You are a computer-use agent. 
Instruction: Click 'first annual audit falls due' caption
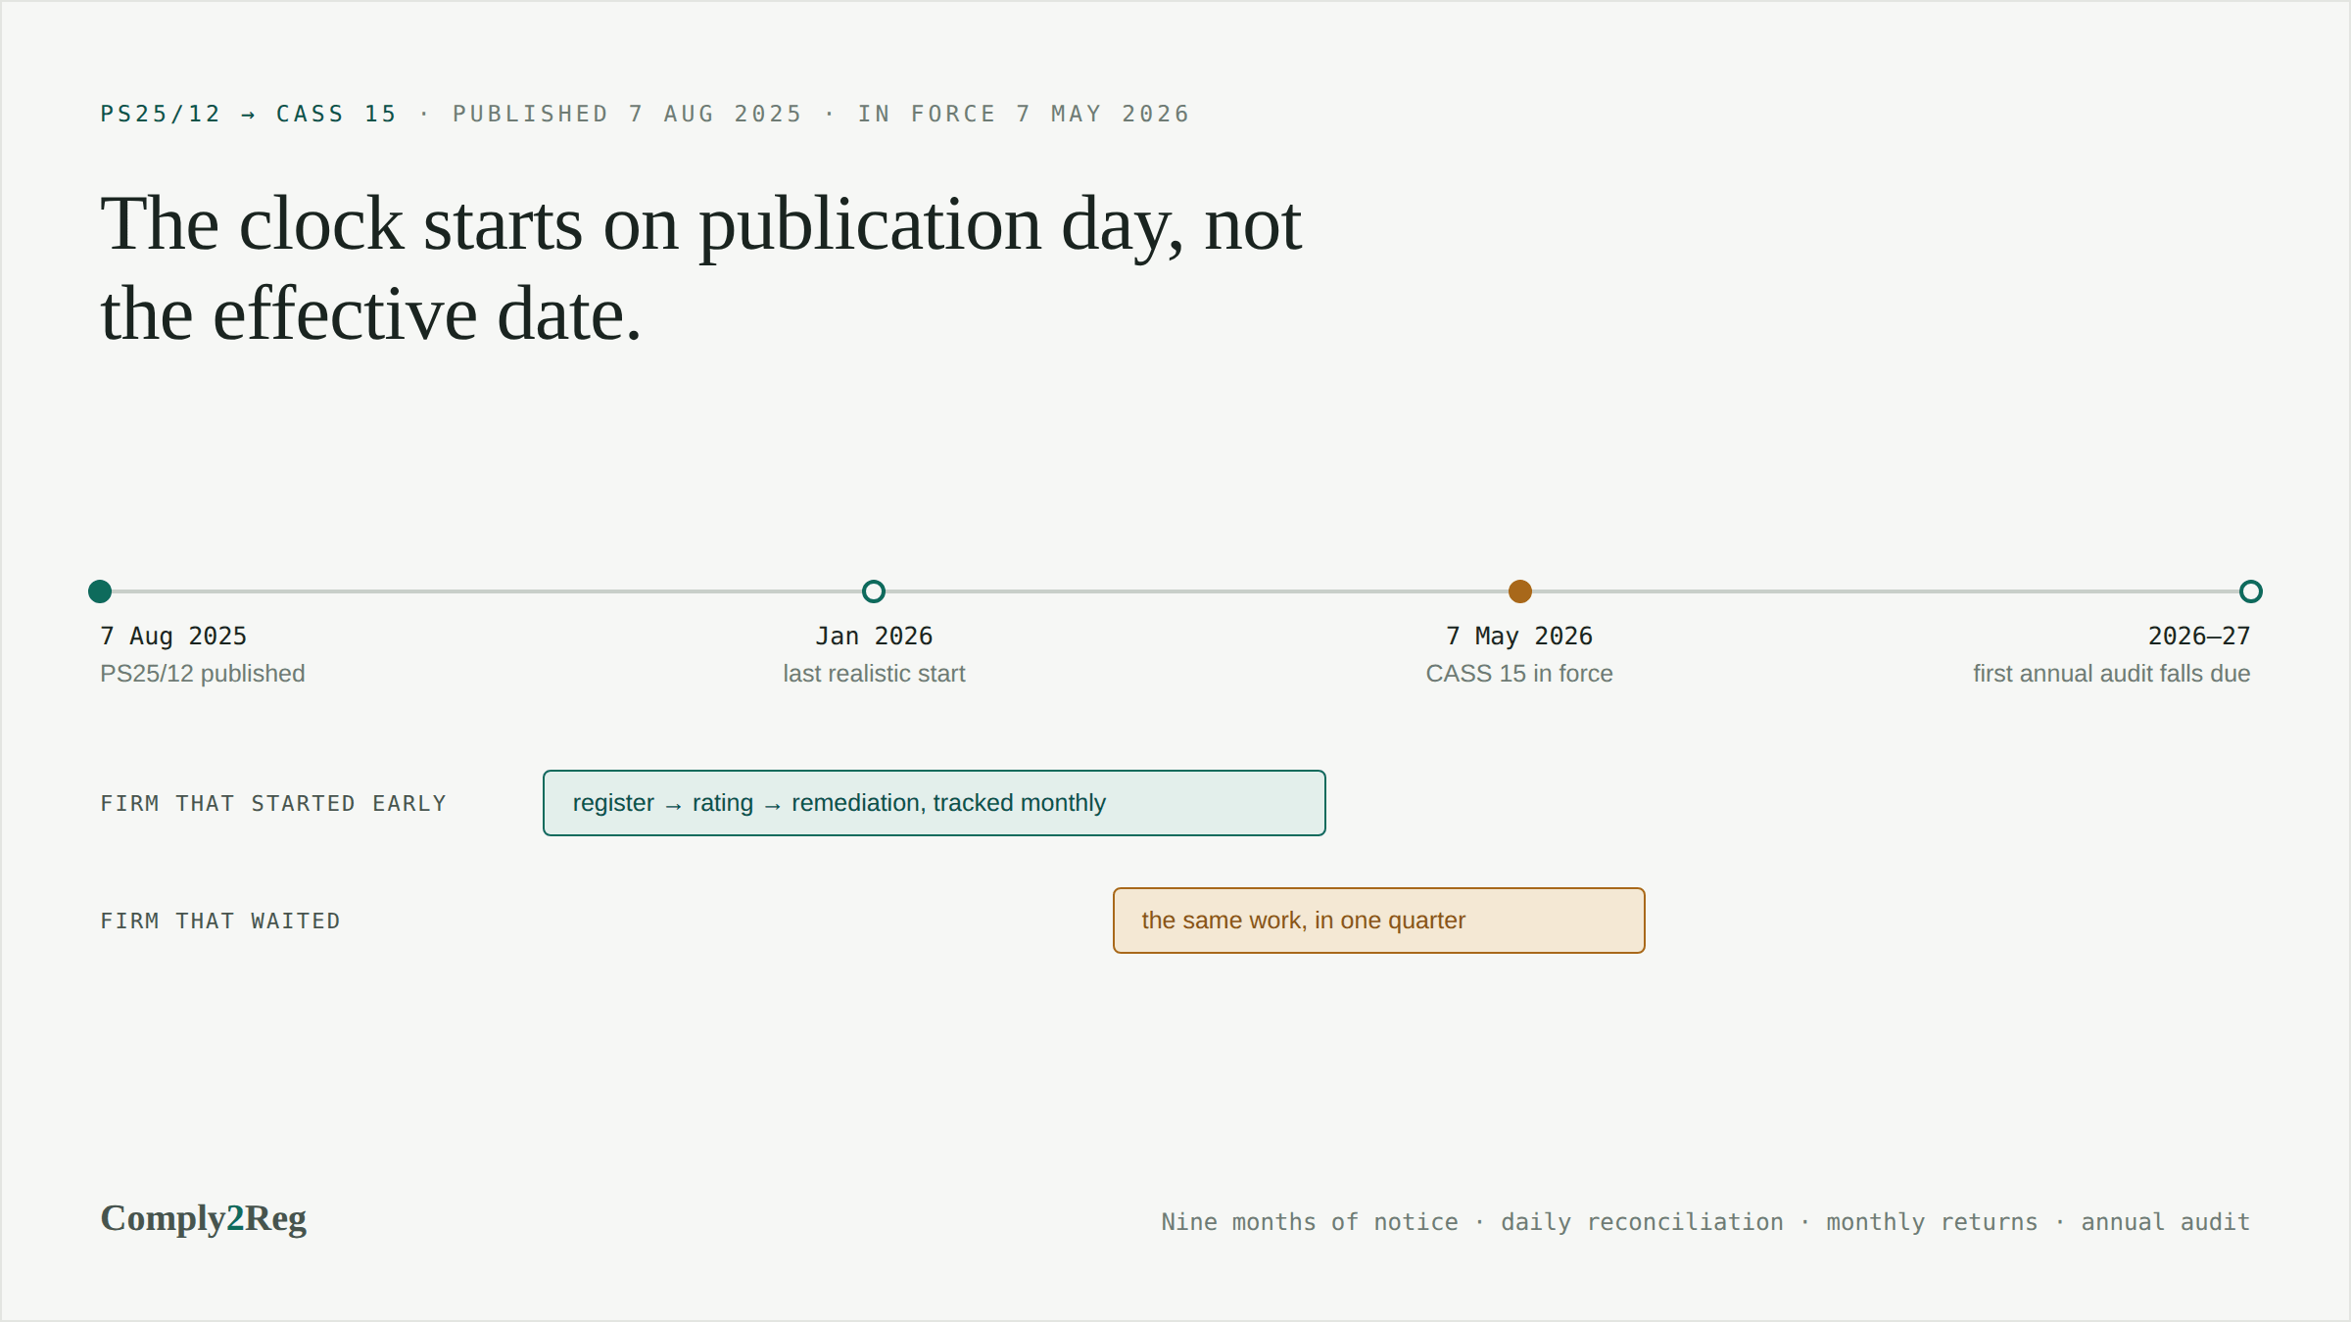coord(2112,674)
